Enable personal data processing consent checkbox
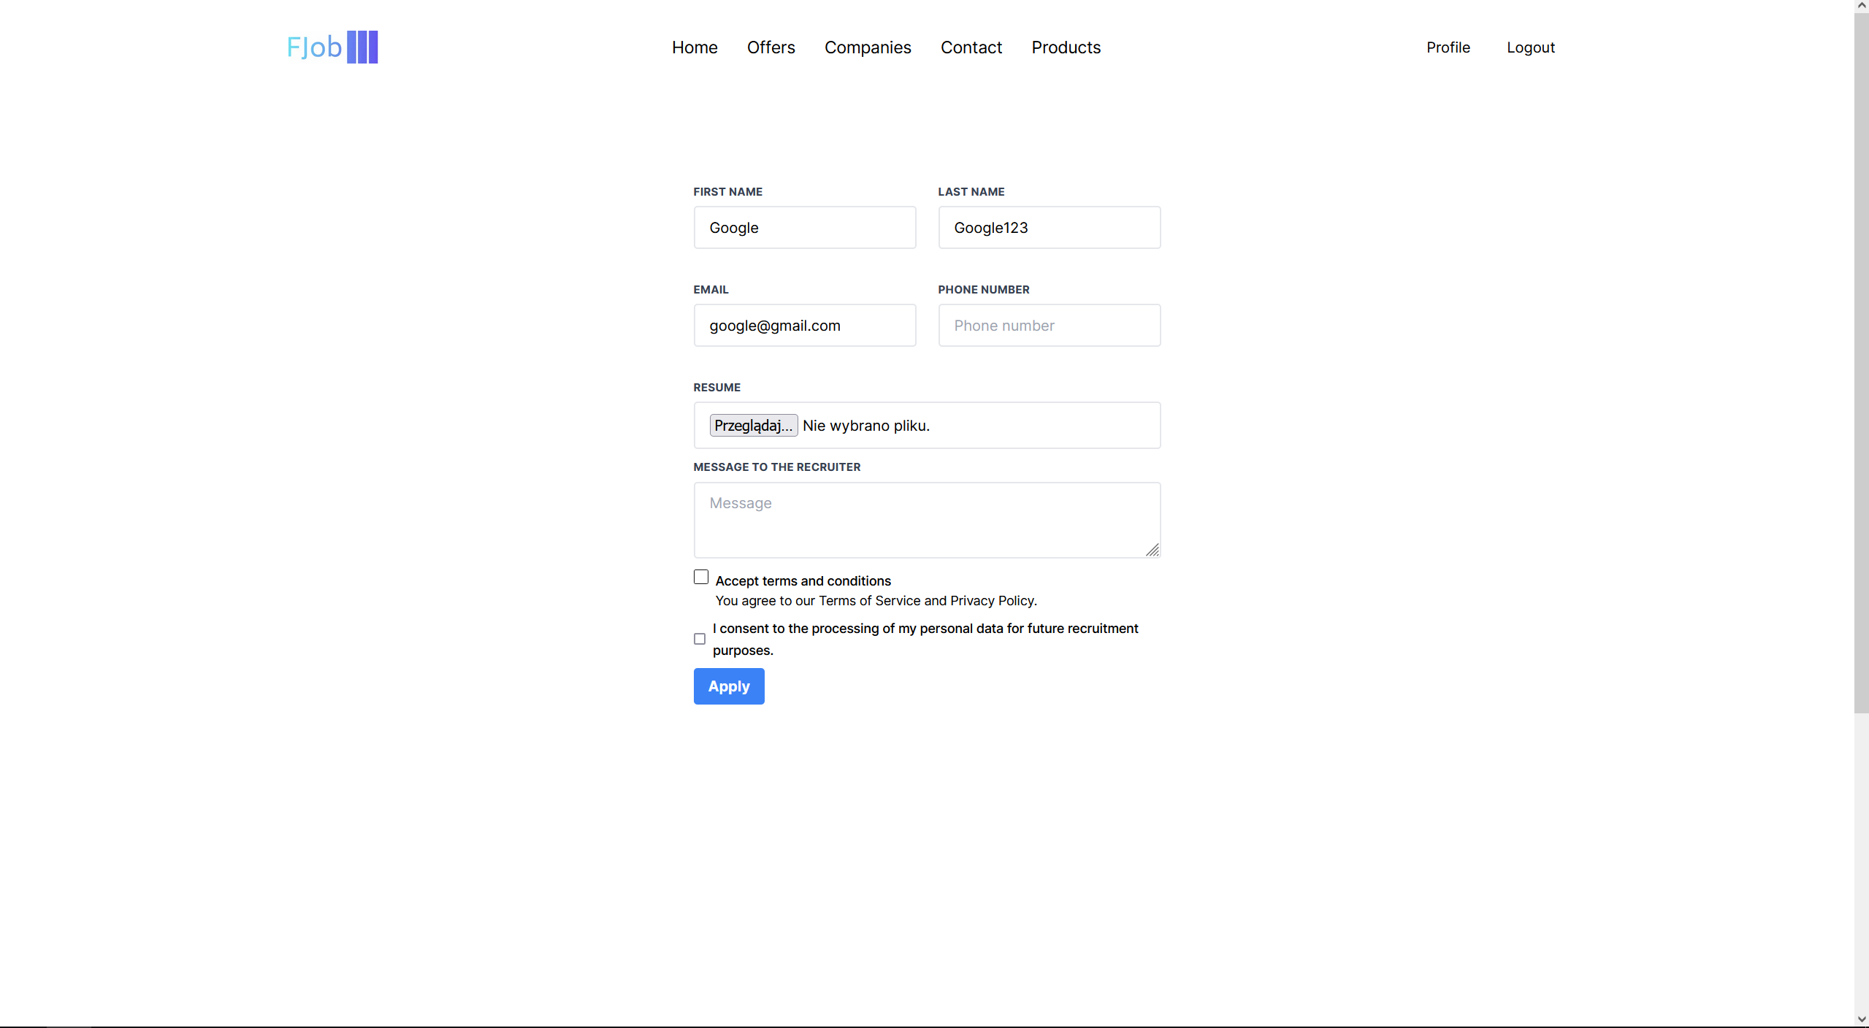 point(699,639)
